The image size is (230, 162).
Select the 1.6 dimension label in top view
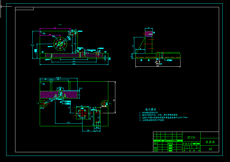click(x=81, y=88)
